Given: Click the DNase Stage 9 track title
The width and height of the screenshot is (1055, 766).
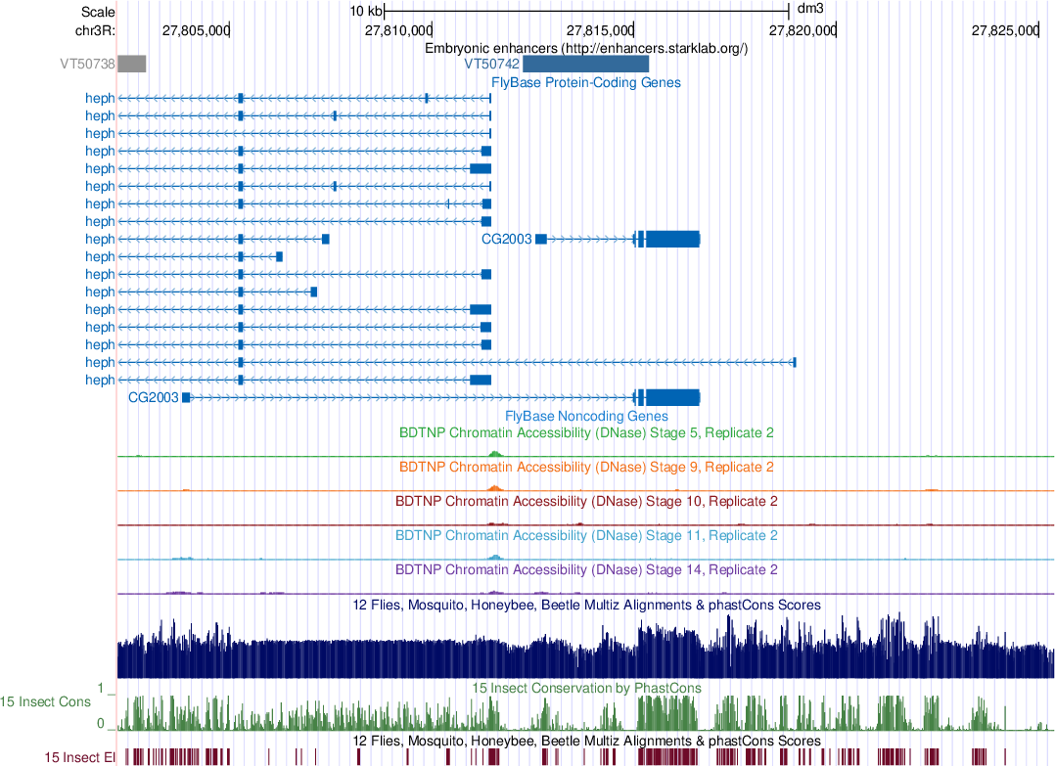Looking at the screenshot, I should pyautogui.click(x=585, y=468).
